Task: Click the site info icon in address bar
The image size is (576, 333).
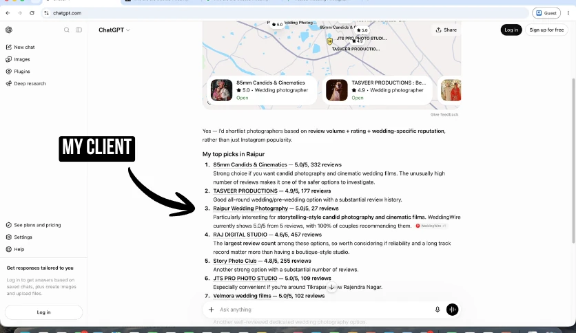Action: (46, 13)
